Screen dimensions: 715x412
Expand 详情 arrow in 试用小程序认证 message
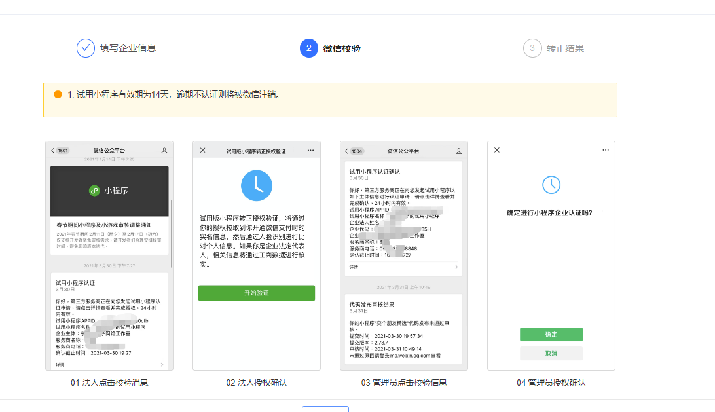tap(162, 365)
